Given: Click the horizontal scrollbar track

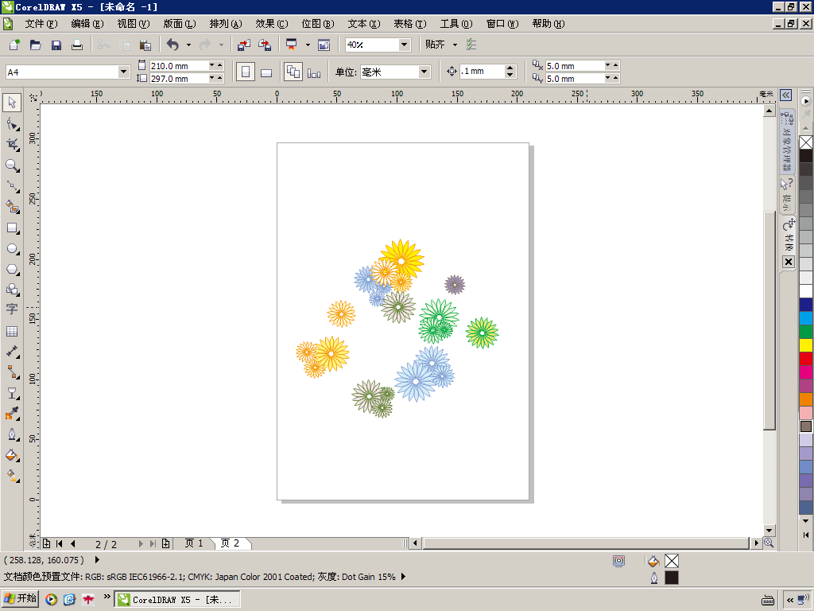Looking at the screenshot, I should 587,543.
